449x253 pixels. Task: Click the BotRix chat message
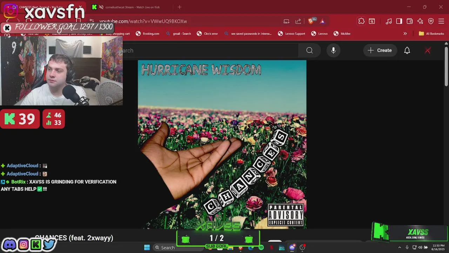(58, 185)
